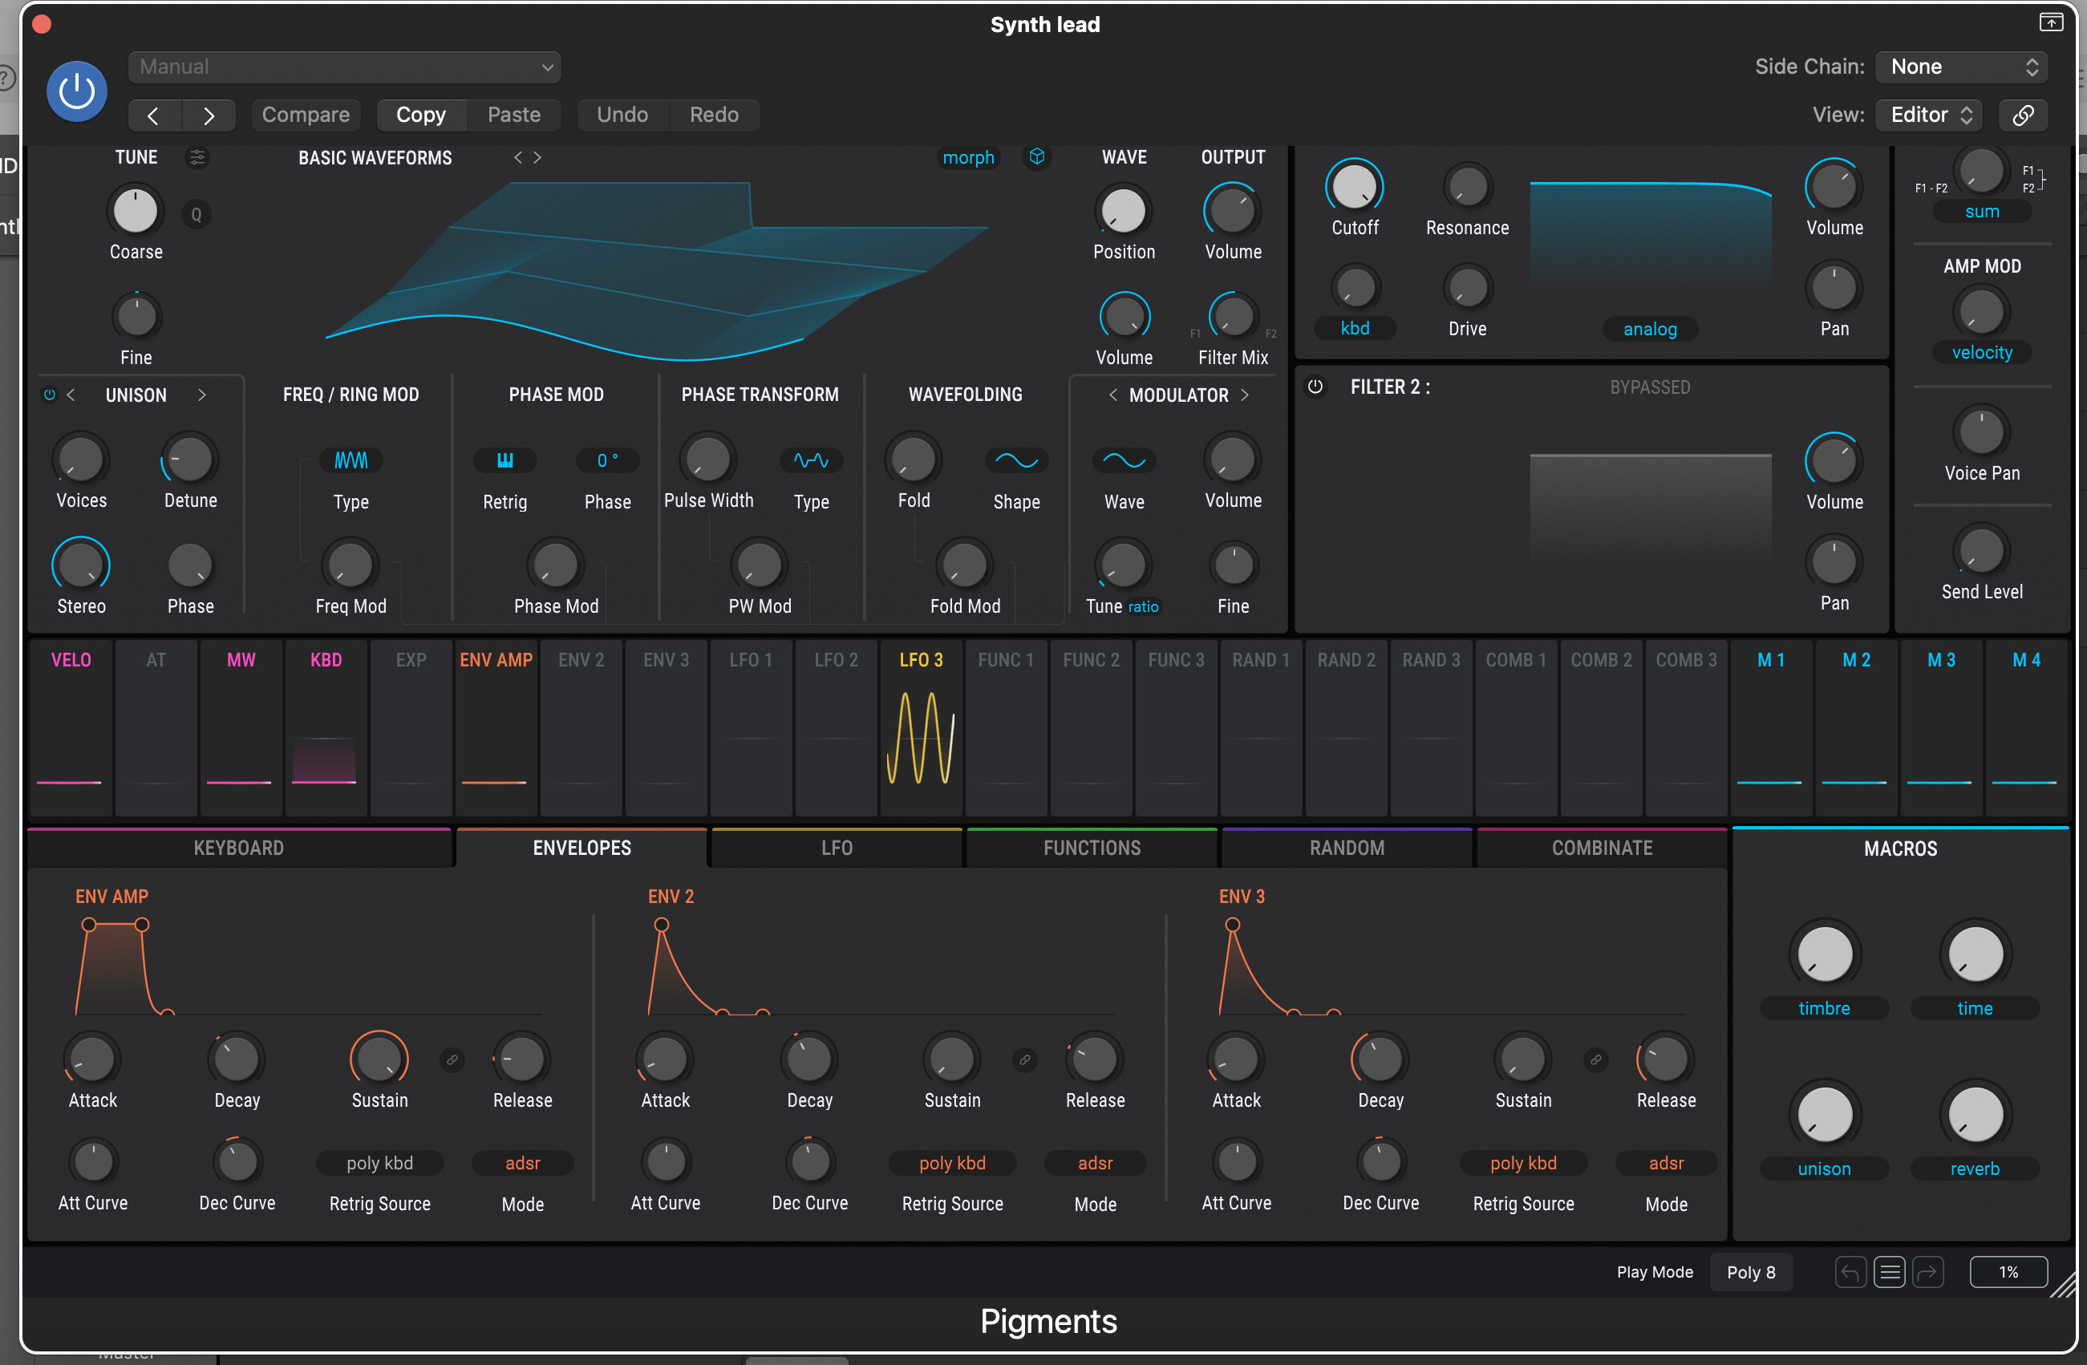Screen dimensions: 2087x1365
Task: Click the Undo button in top toolbar
Action: click(x=622, y=115)
